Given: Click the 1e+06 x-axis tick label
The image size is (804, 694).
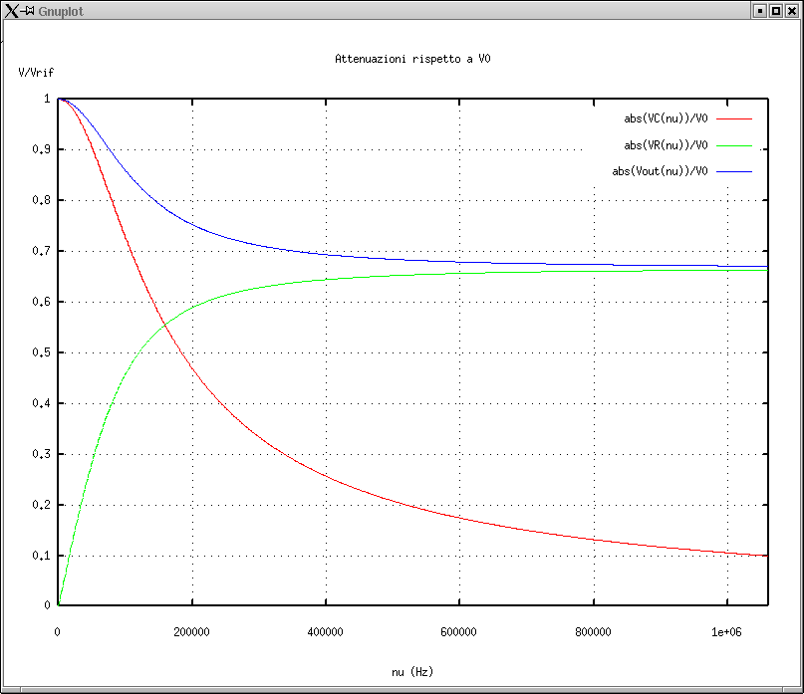Looking at the screenshot, I should coord(726,631).
